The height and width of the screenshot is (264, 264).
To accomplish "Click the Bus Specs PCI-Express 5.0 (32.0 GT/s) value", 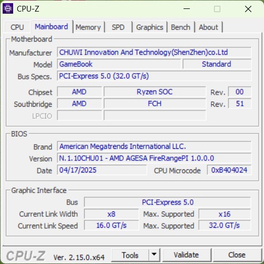I will [x=154, y=76].
